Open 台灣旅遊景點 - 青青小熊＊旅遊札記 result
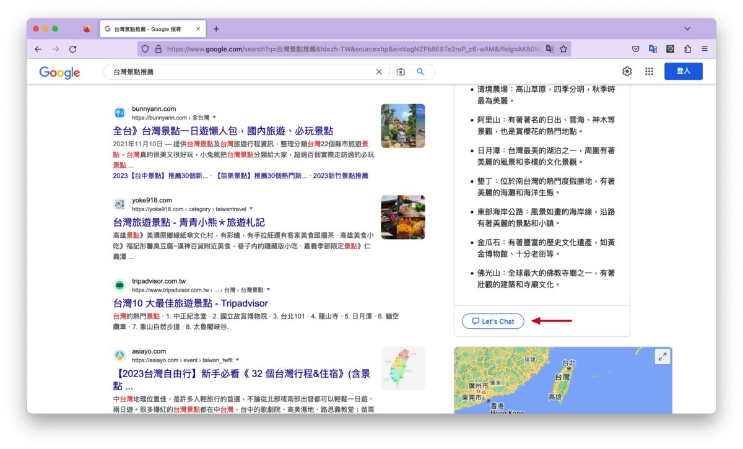 tap(189, 222)
